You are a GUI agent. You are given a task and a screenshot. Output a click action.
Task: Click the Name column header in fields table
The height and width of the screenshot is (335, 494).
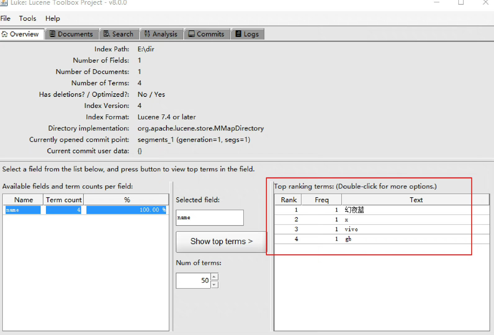point(23,200)
